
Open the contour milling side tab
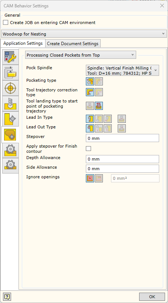[10, 119]
